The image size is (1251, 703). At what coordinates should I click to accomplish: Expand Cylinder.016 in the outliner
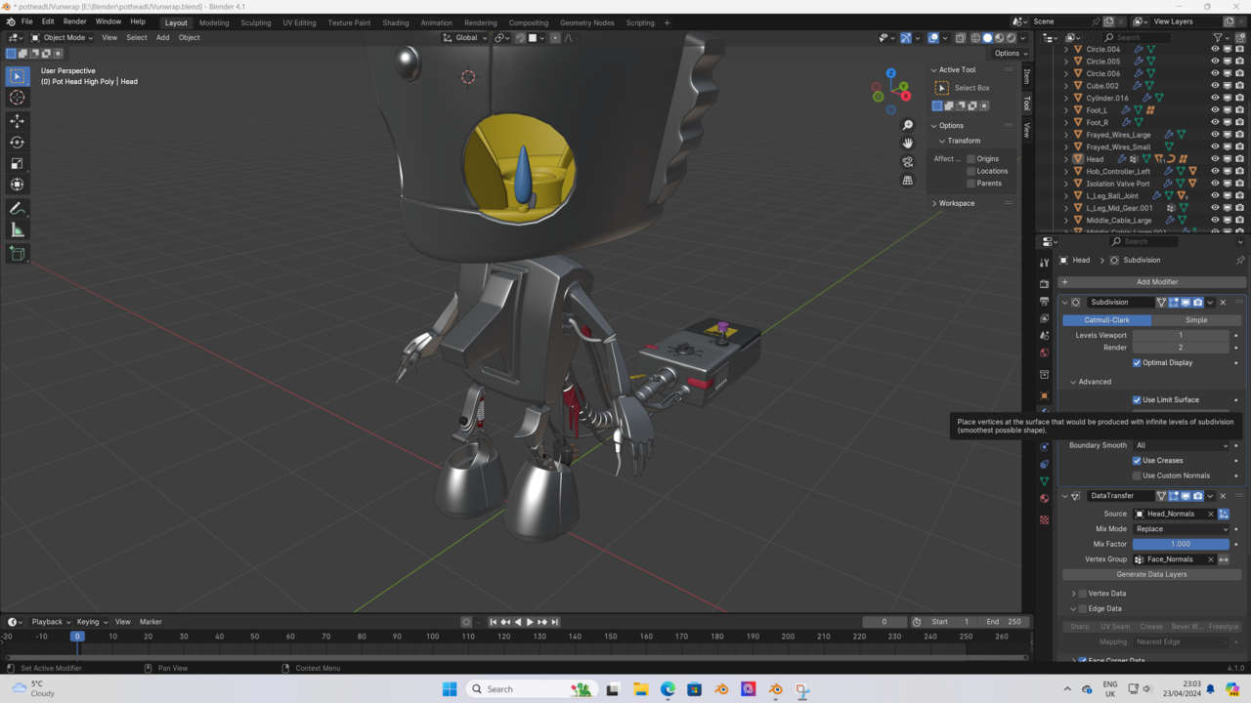pos(1066,98)
